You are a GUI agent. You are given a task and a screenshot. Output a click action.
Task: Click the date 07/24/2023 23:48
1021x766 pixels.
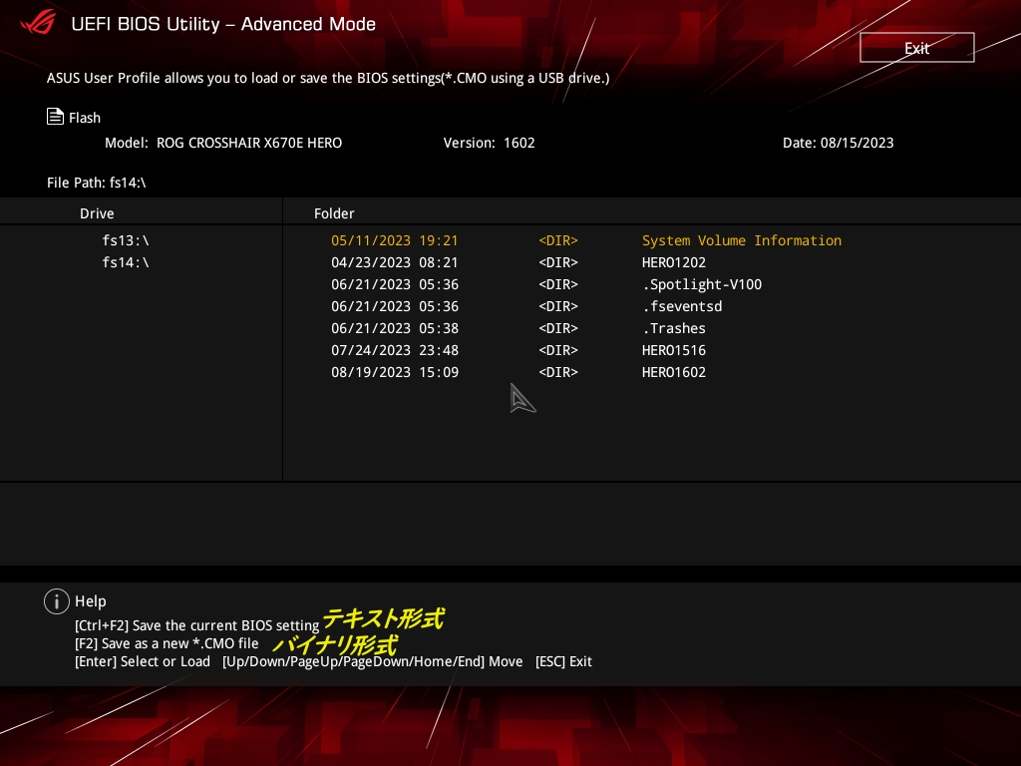(395, 350)
